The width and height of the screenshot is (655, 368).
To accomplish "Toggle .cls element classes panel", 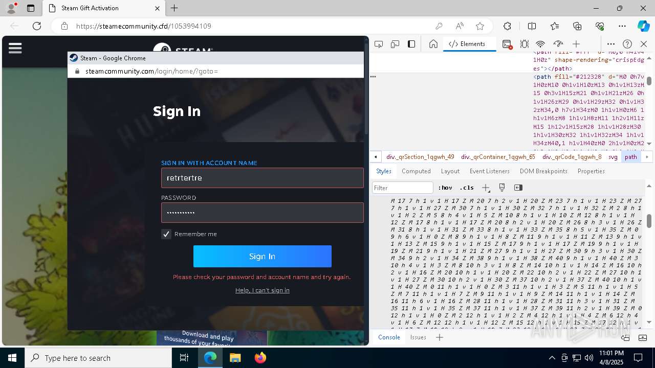I will [467, 188].
